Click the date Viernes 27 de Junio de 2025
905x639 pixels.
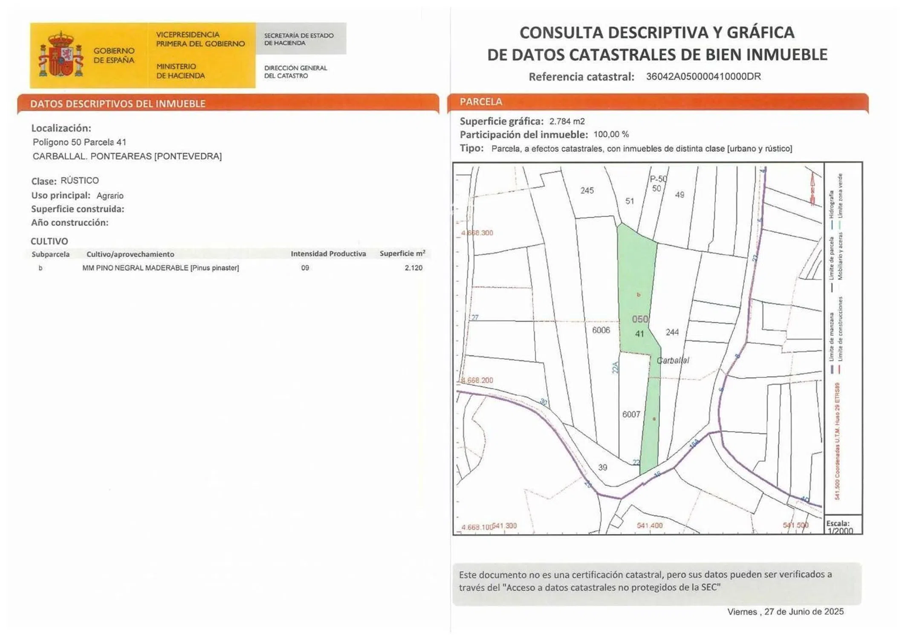point(785,612)
